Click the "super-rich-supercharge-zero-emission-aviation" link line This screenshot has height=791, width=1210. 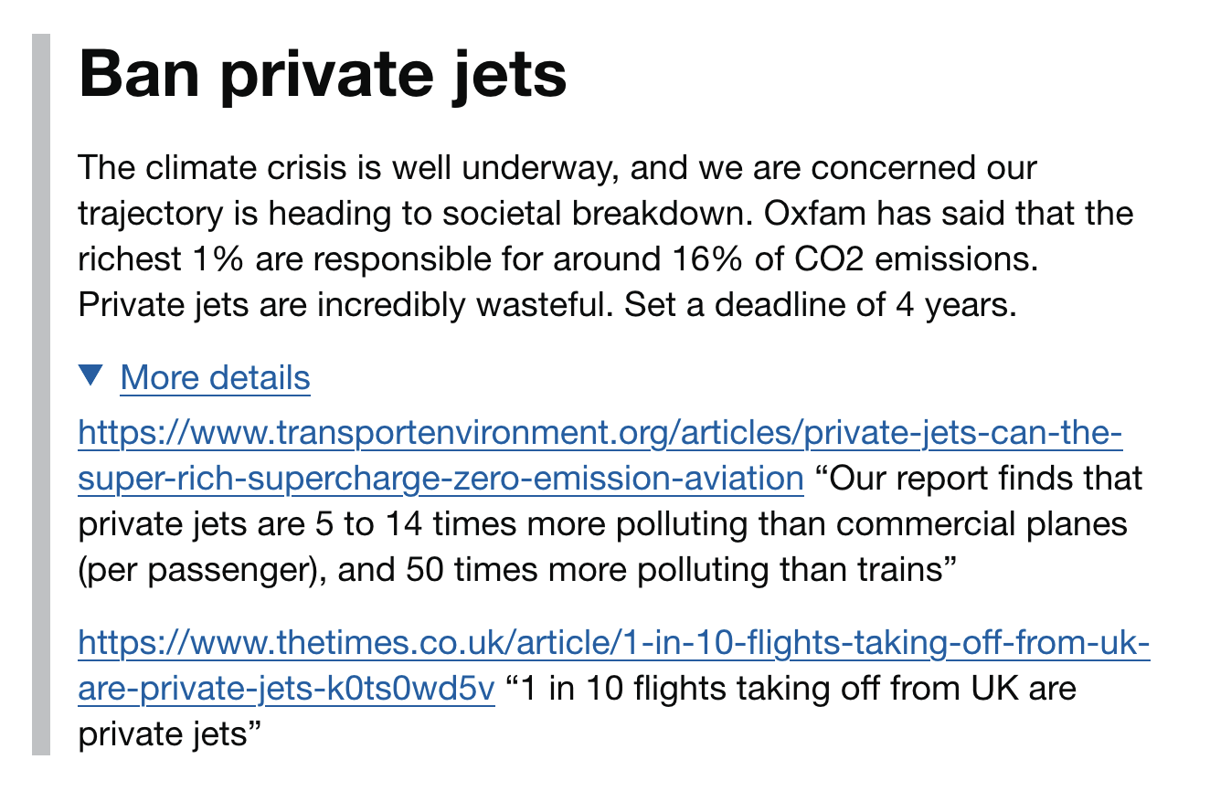(x=440, y=478)
